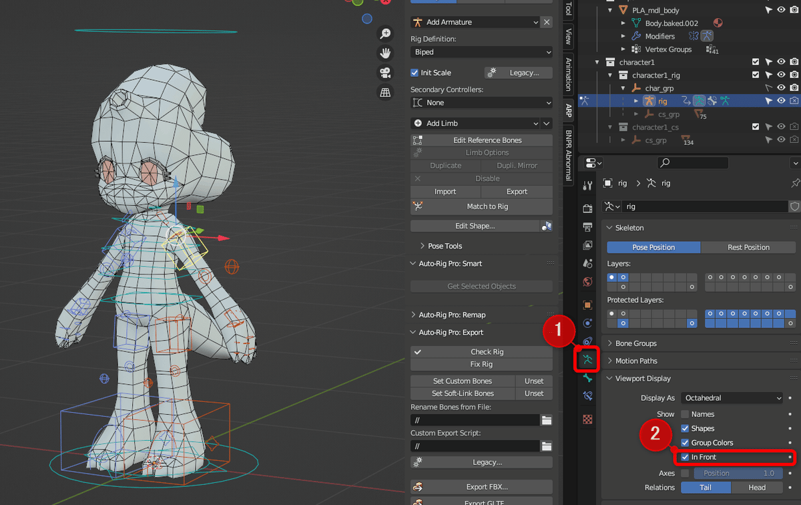
Task: Toggle the Init Scale checkbox
Action: coord(415,73)
